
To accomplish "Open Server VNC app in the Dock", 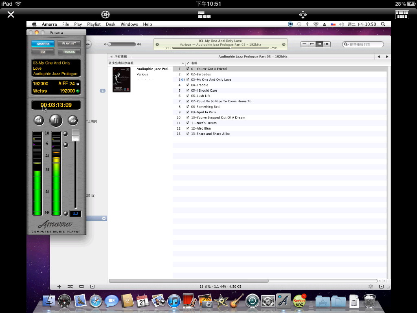I will pos(299,301).
